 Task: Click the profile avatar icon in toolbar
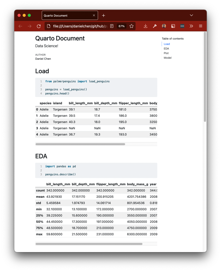[x=164, y=26]
